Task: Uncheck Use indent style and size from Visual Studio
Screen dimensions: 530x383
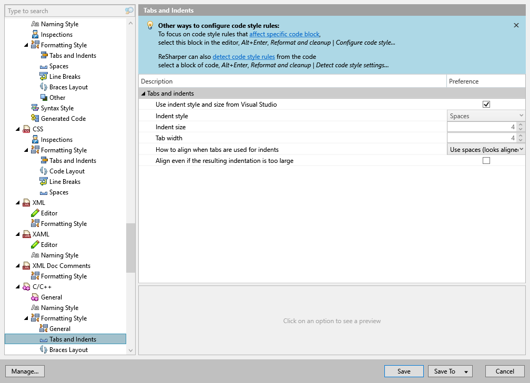Action: click(x=486, y=104)
